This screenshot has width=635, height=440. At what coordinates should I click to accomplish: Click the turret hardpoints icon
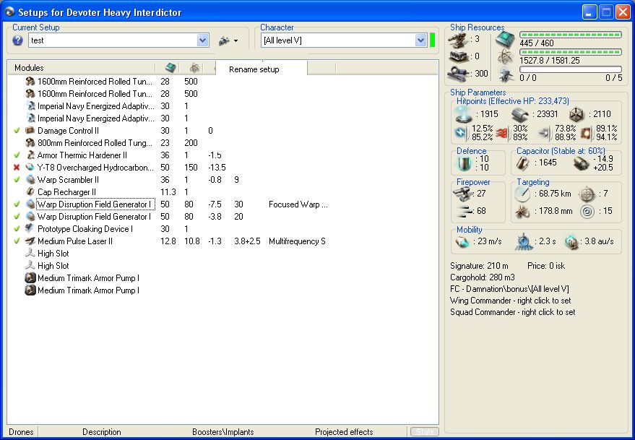coord(459,40)
